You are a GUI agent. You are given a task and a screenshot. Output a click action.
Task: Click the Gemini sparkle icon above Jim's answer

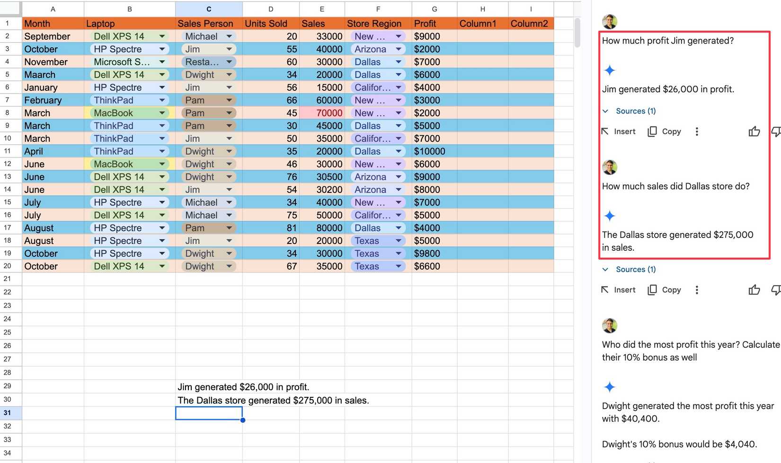[x=610, y=70]
